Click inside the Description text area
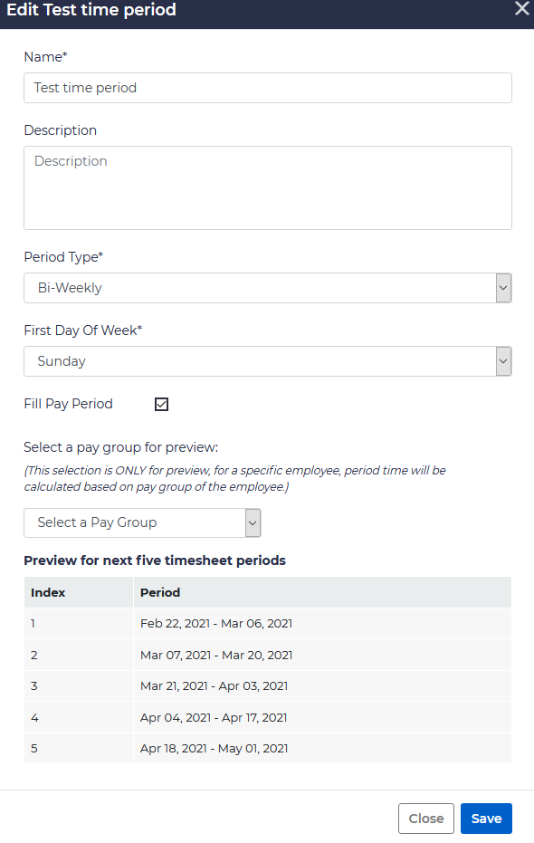The width and height of the screenshot is (534, 843). pyautogui.click(x=267, y=186)
